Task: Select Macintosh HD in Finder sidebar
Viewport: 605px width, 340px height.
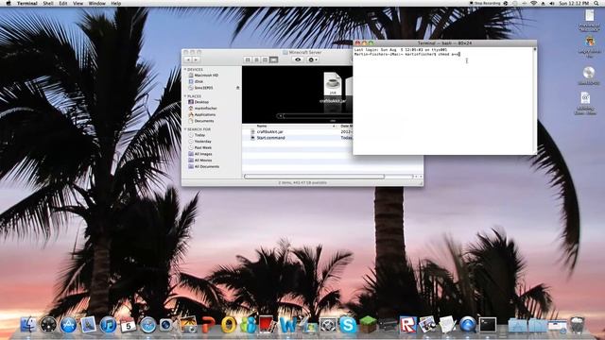Action: pyautogui.click(x=206, y=76)
